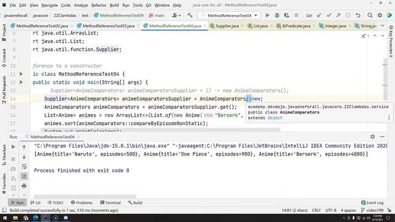Click the ZZClambdas breadcrumb
Viewport: 395px width, 222px height.
coord(65,15)
